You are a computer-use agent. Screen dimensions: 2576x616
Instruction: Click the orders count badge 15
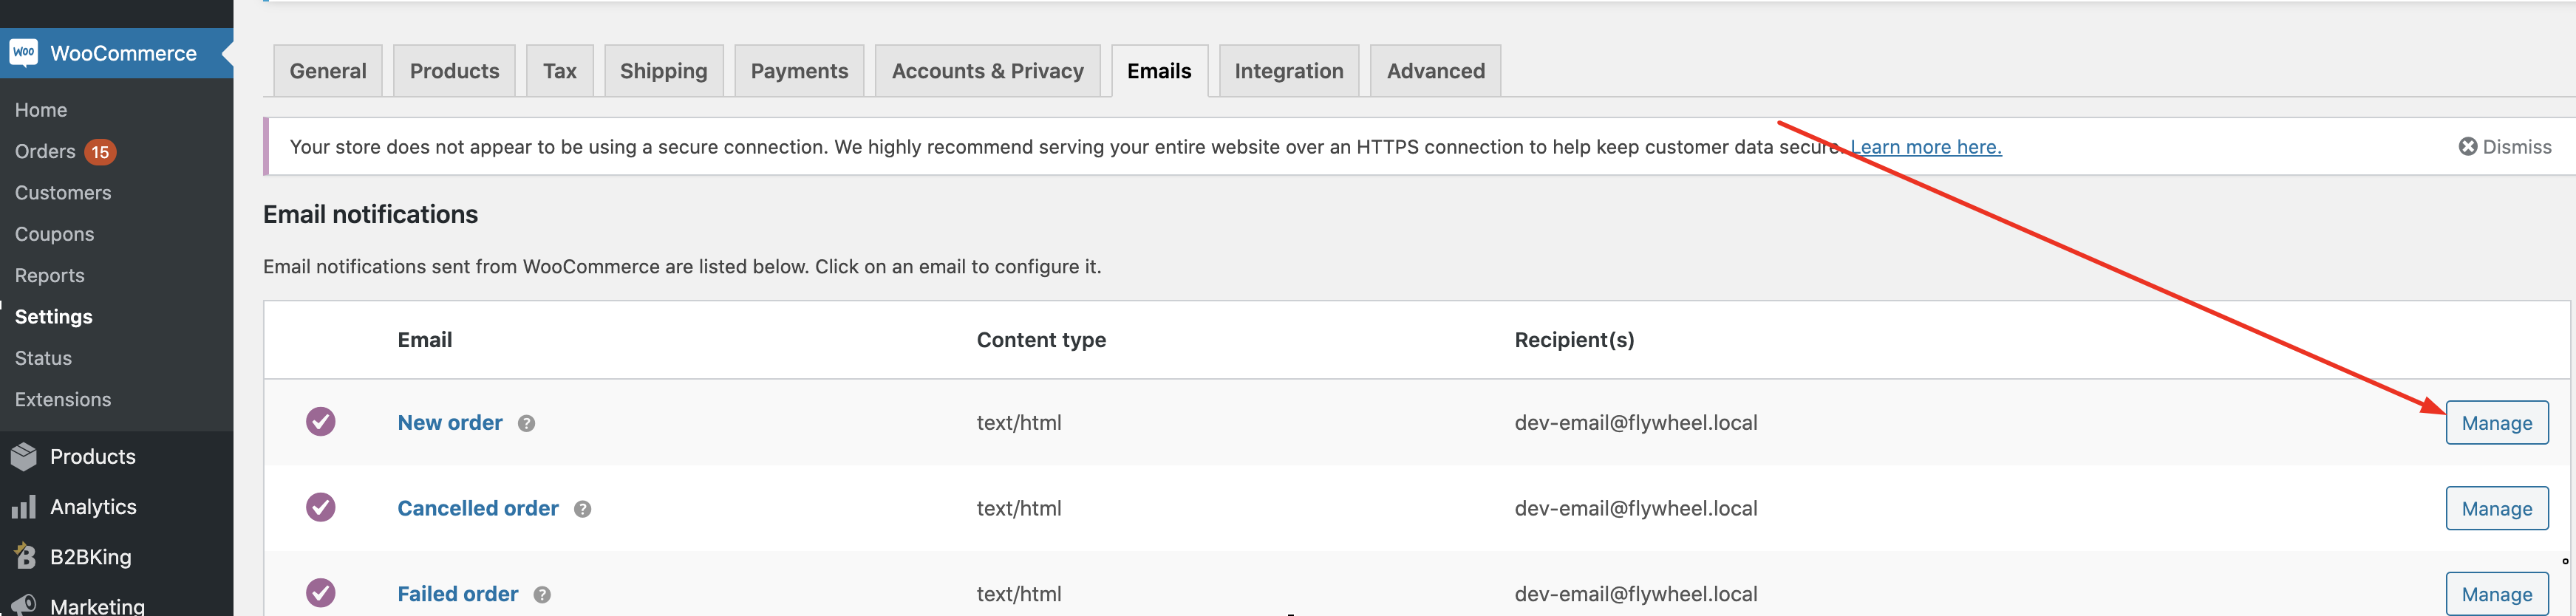coord(100,152)
